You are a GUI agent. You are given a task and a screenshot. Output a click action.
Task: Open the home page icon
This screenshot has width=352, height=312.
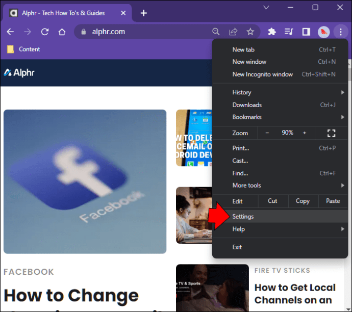click(x=62, y=32)
